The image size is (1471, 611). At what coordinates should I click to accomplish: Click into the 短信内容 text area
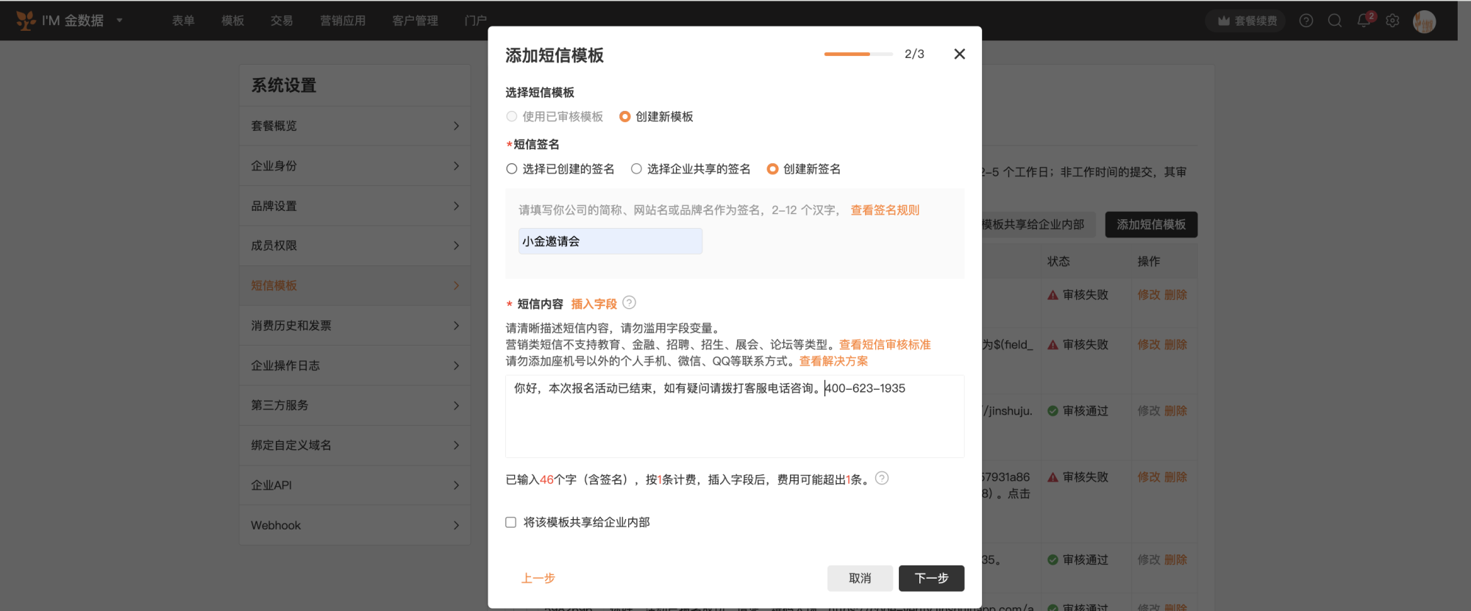click(735, 416)
